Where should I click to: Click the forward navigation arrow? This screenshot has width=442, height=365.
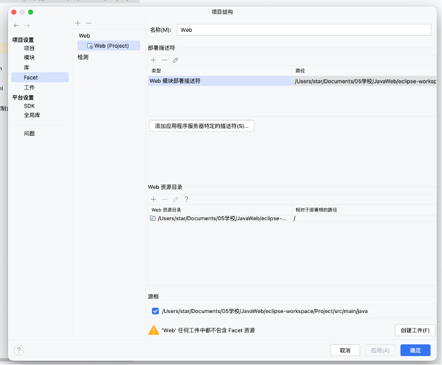pos(27,25)
